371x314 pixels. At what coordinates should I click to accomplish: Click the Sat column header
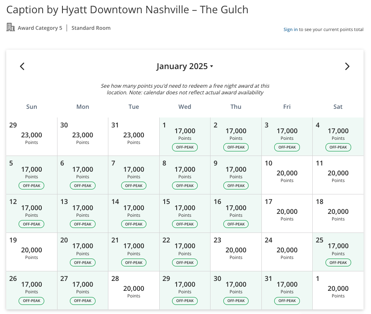point(338,107)
